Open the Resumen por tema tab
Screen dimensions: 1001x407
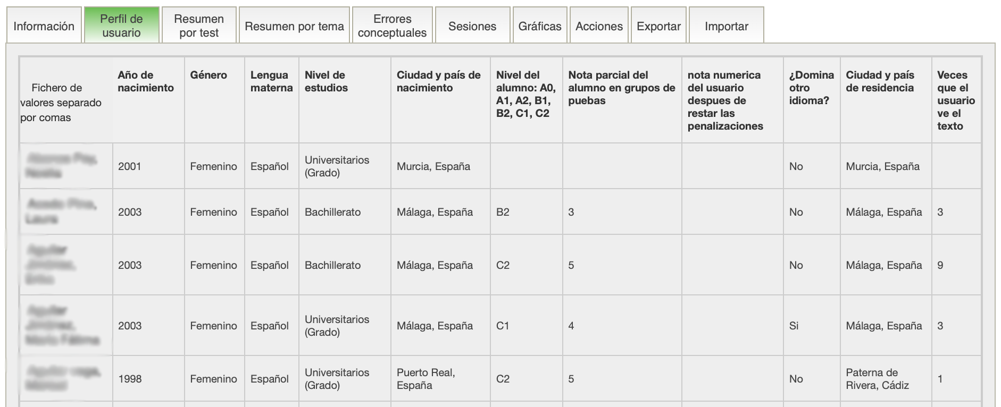294,26
